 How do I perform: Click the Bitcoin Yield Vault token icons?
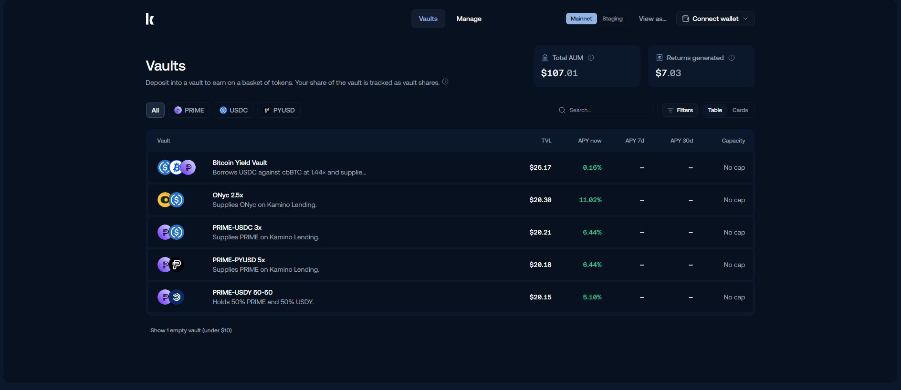coord(177,167)
